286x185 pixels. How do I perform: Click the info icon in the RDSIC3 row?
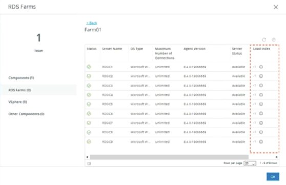[x=261, y=86]
